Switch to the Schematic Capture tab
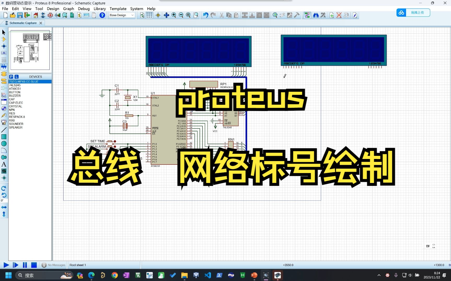451x281 pixels. (23, 23)
